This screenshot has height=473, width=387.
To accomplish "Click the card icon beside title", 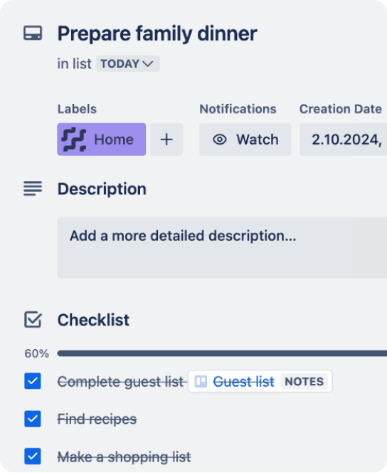I will tap(33, 33).
